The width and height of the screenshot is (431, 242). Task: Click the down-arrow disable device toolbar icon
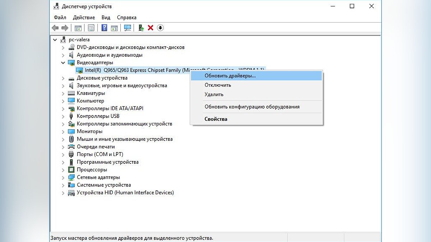pos(160,28)
